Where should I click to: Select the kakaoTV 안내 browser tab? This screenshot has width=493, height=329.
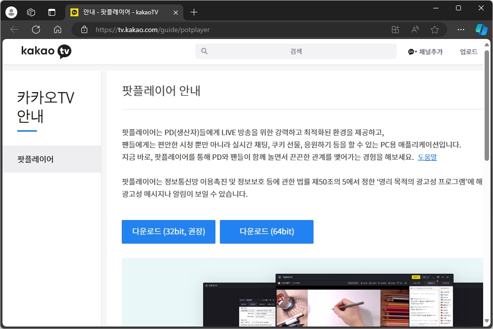(124, 12)
